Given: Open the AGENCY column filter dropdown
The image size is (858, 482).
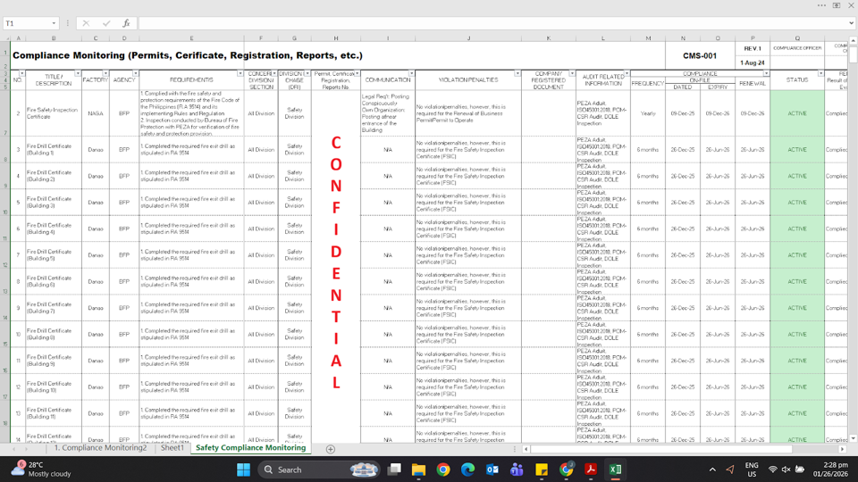Looking at the screenshot, I should click(x=135, y=73).
